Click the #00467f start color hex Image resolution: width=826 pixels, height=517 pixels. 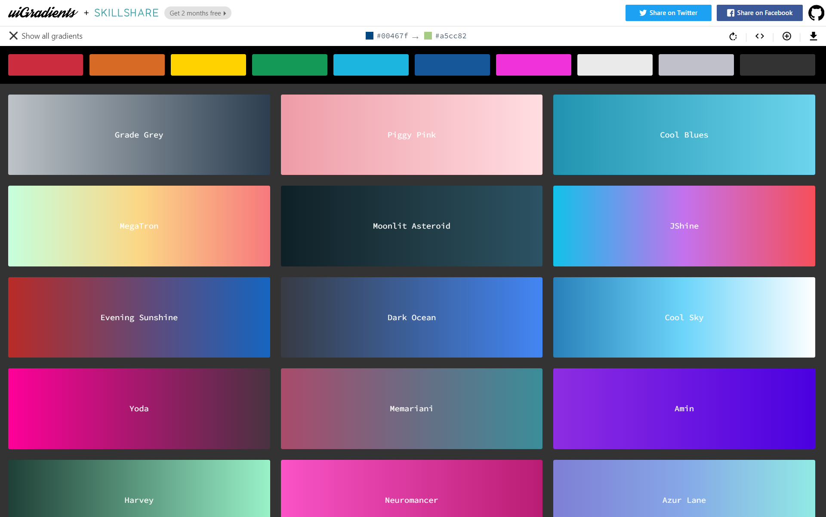(x=392, y=36)
